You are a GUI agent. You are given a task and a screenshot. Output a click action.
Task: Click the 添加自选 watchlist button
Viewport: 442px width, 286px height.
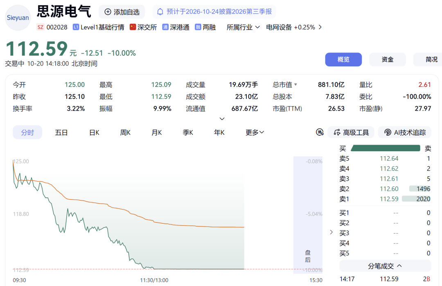point(122,12)
